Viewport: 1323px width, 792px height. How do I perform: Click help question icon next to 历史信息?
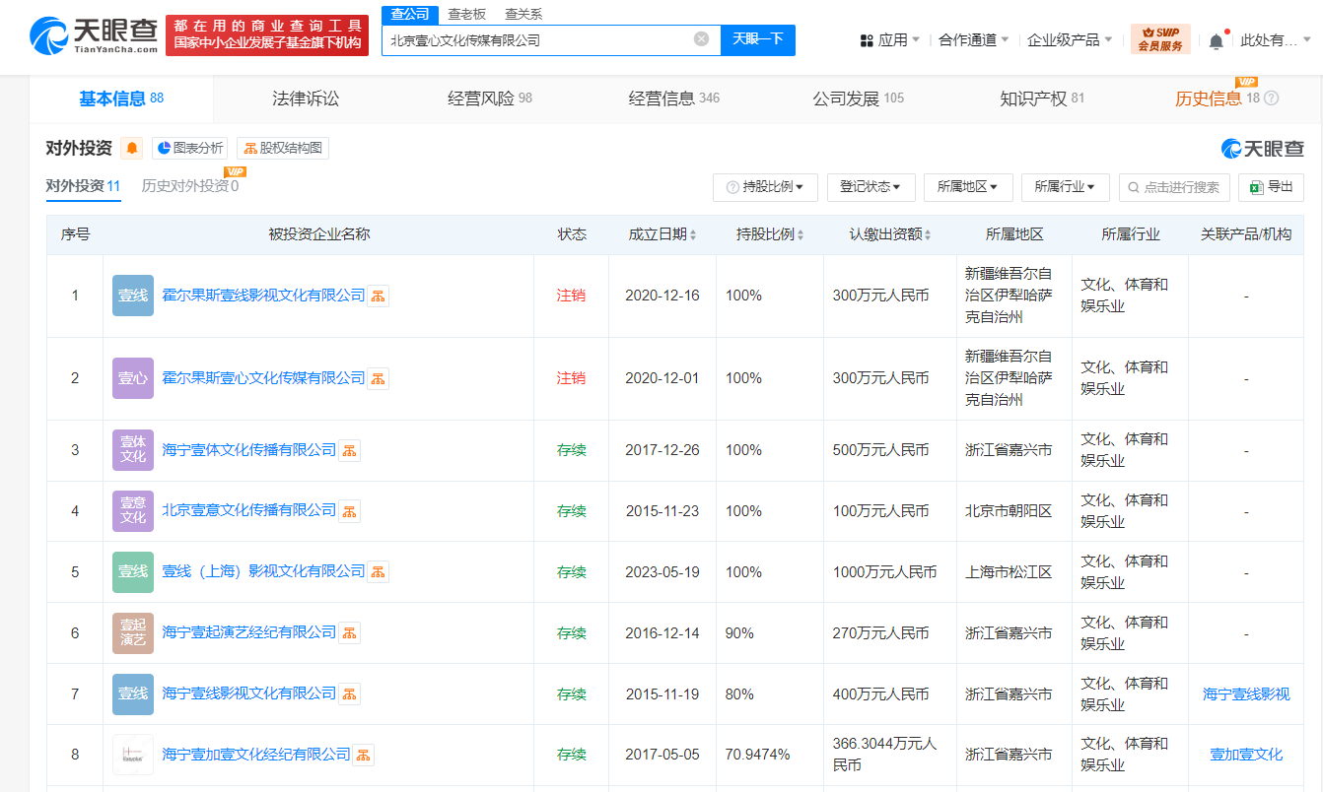tap(1271, 99)
